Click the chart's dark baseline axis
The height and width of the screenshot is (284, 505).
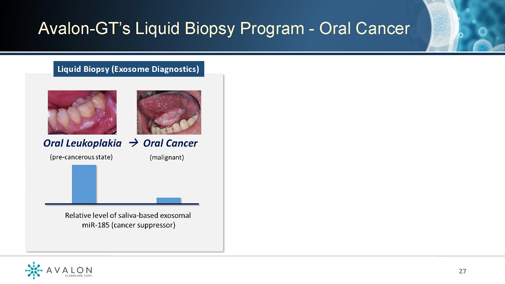(x=122, y=204)
